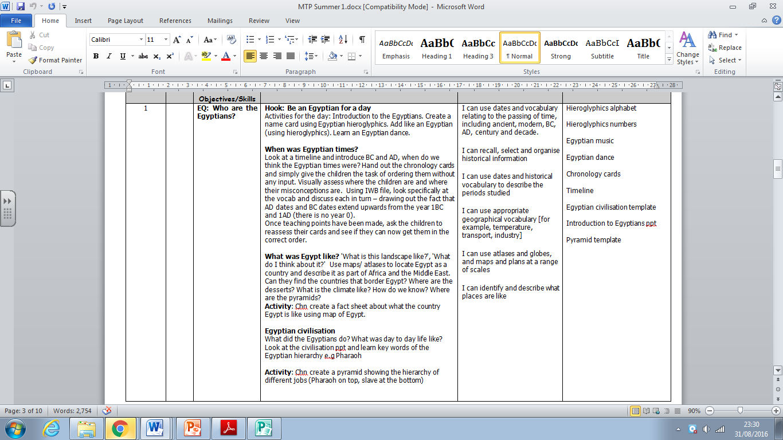Toggle Bold formatting
Viewport: 783px width, 440px height.
pos(96,57)
